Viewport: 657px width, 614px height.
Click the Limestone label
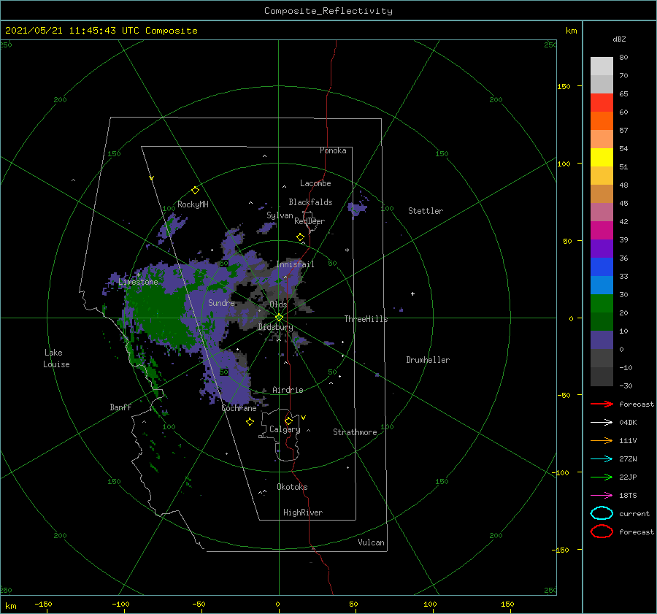138,282
